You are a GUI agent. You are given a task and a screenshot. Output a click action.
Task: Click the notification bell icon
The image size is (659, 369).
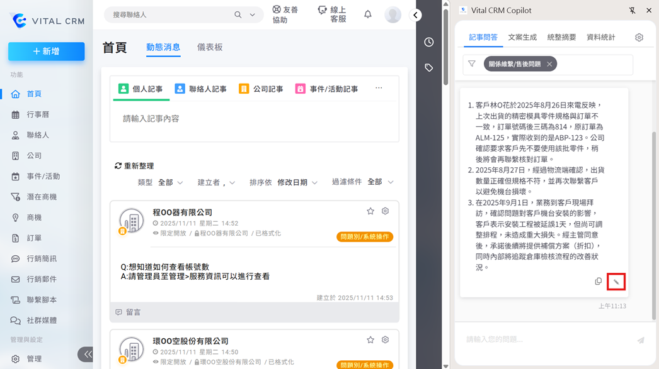[368, 14]
